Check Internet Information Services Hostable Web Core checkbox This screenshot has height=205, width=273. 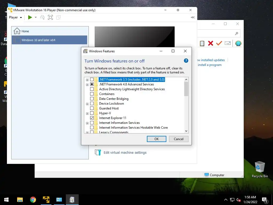click(x=92, y=127)
